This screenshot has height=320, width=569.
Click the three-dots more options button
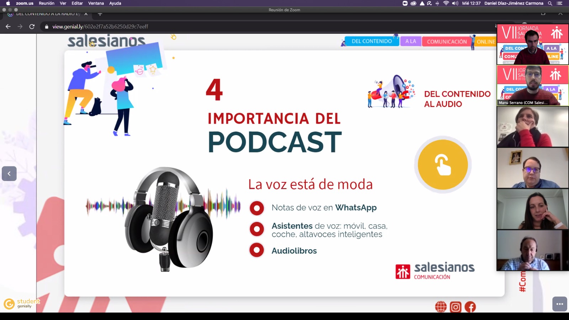(x=559, y=304)
